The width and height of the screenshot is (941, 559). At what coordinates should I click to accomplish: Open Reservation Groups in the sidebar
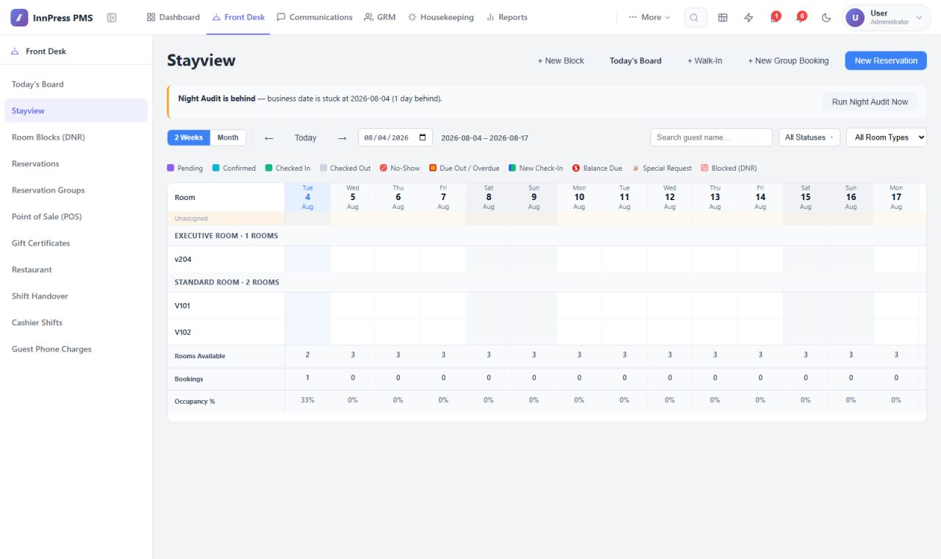click(76, 191)
